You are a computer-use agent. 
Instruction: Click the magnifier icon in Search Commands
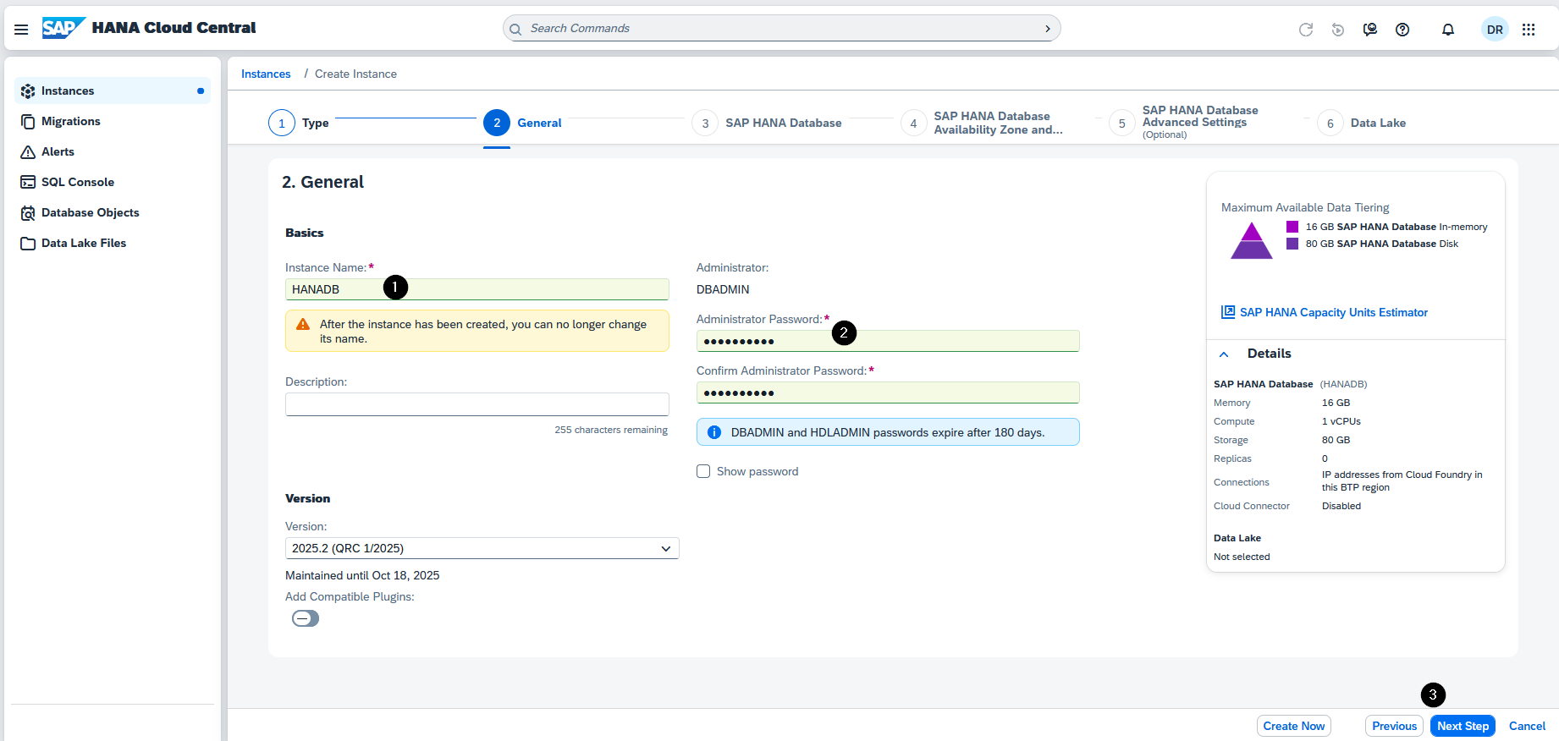click(515, 29)
